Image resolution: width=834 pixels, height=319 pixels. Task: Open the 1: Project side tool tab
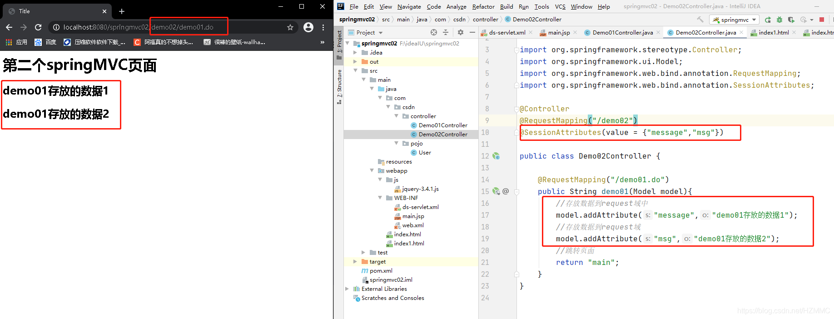(x=339, y=45)
